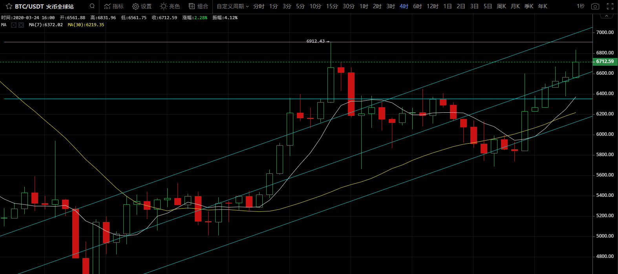
Task: Switch to the 亮色 light theme
Action: coord(170,6)
